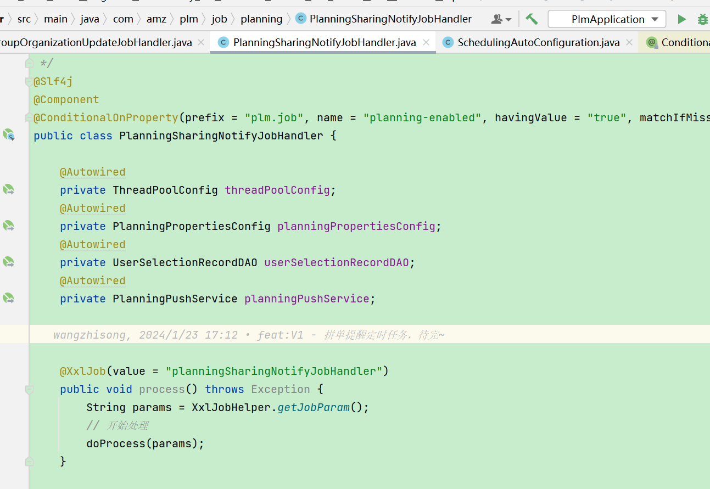The image size is (710, 489).
Task: Collapse the process() method fold marker
Action: point(30,389)
